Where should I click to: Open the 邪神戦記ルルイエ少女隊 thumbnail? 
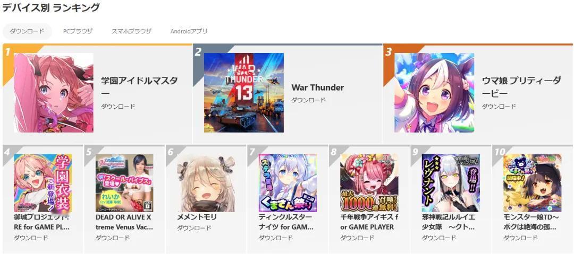point(451,183)
